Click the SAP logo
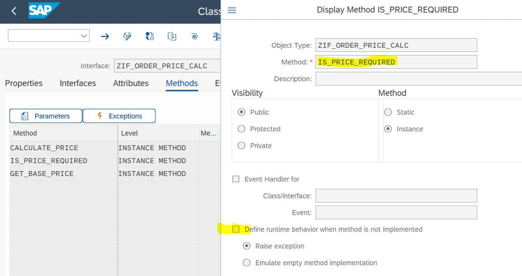Viewport: 522px width, 276px height. pyautogui.click(x=44, y=11)
